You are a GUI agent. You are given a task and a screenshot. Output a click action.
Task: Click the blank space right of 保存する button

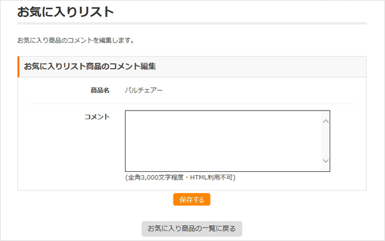coord(280,200)
